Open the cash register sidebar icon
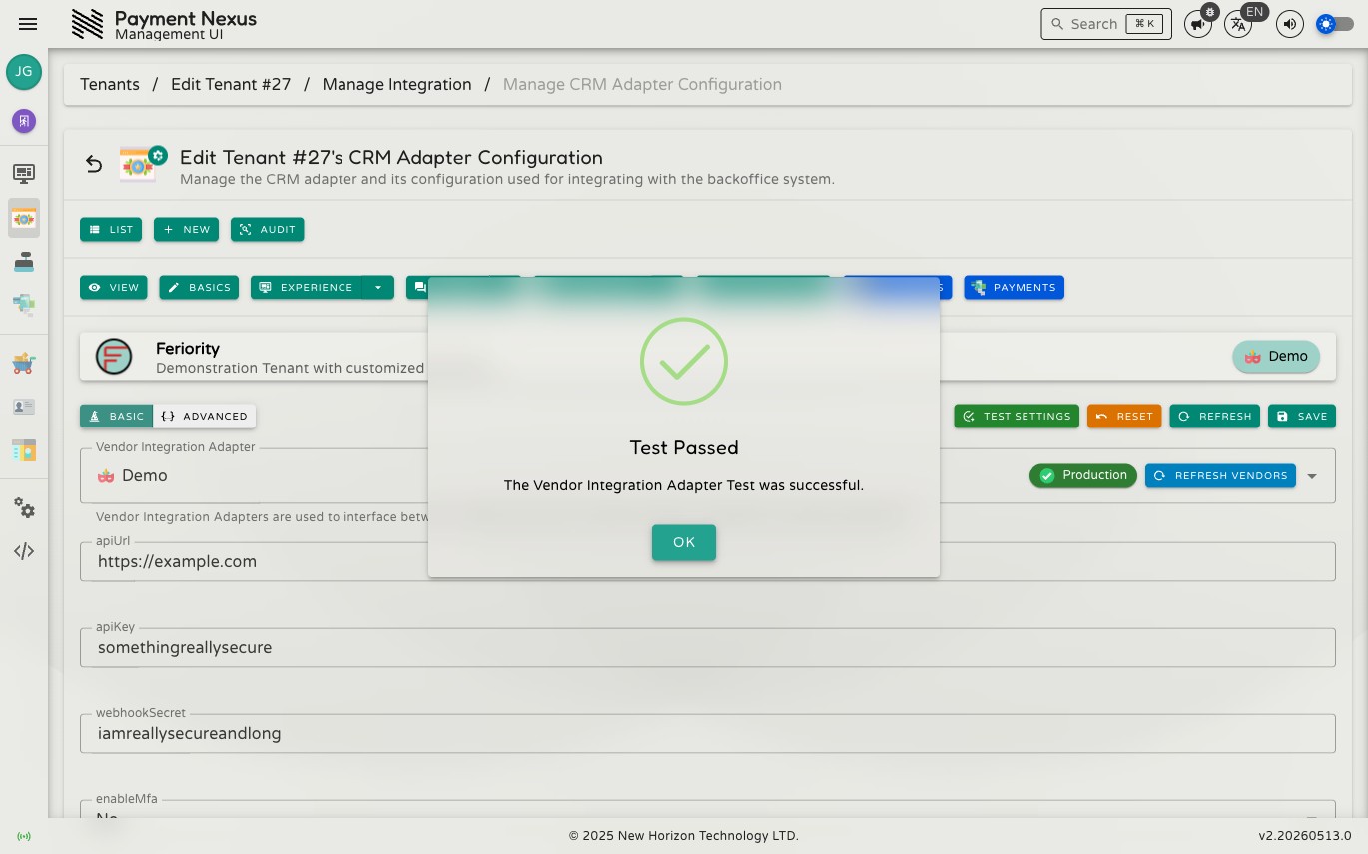This screenshot has height=854, width=1368. coord(24,261)
